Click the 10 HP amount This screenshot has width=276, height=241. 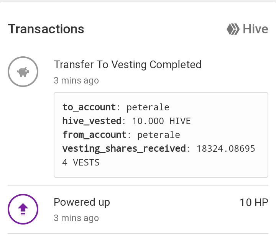coord(254,202)
